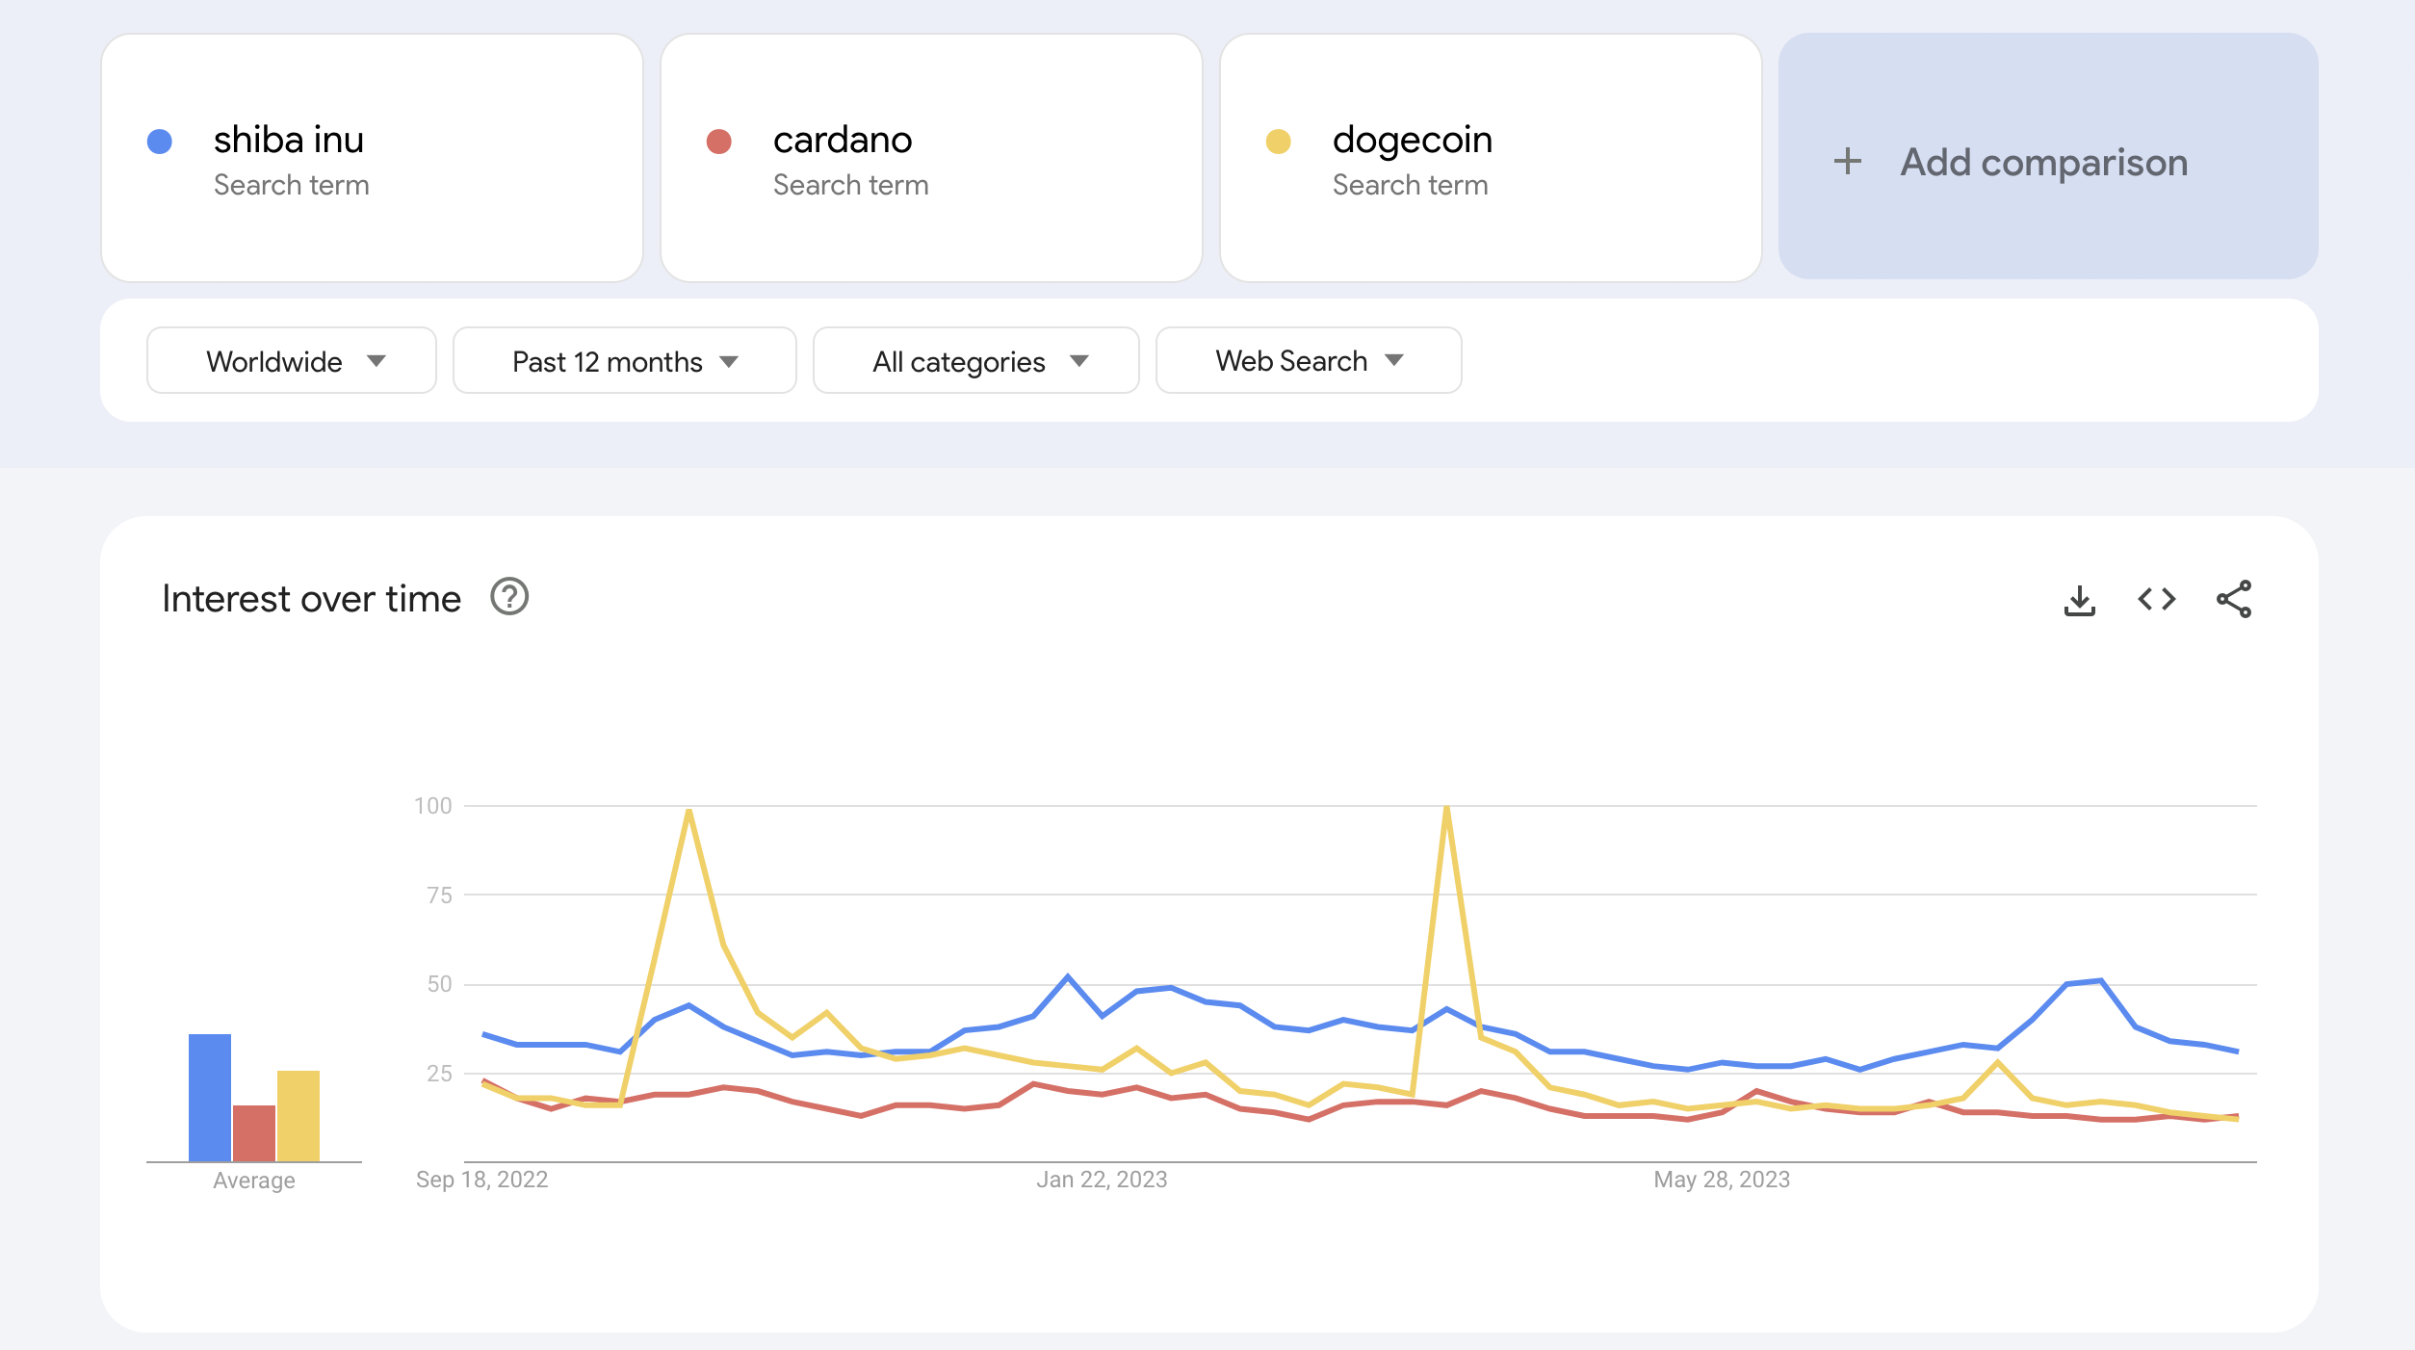
Task: Select the yellow dot beside dogecoin
Action: (x=1278, y=140)
